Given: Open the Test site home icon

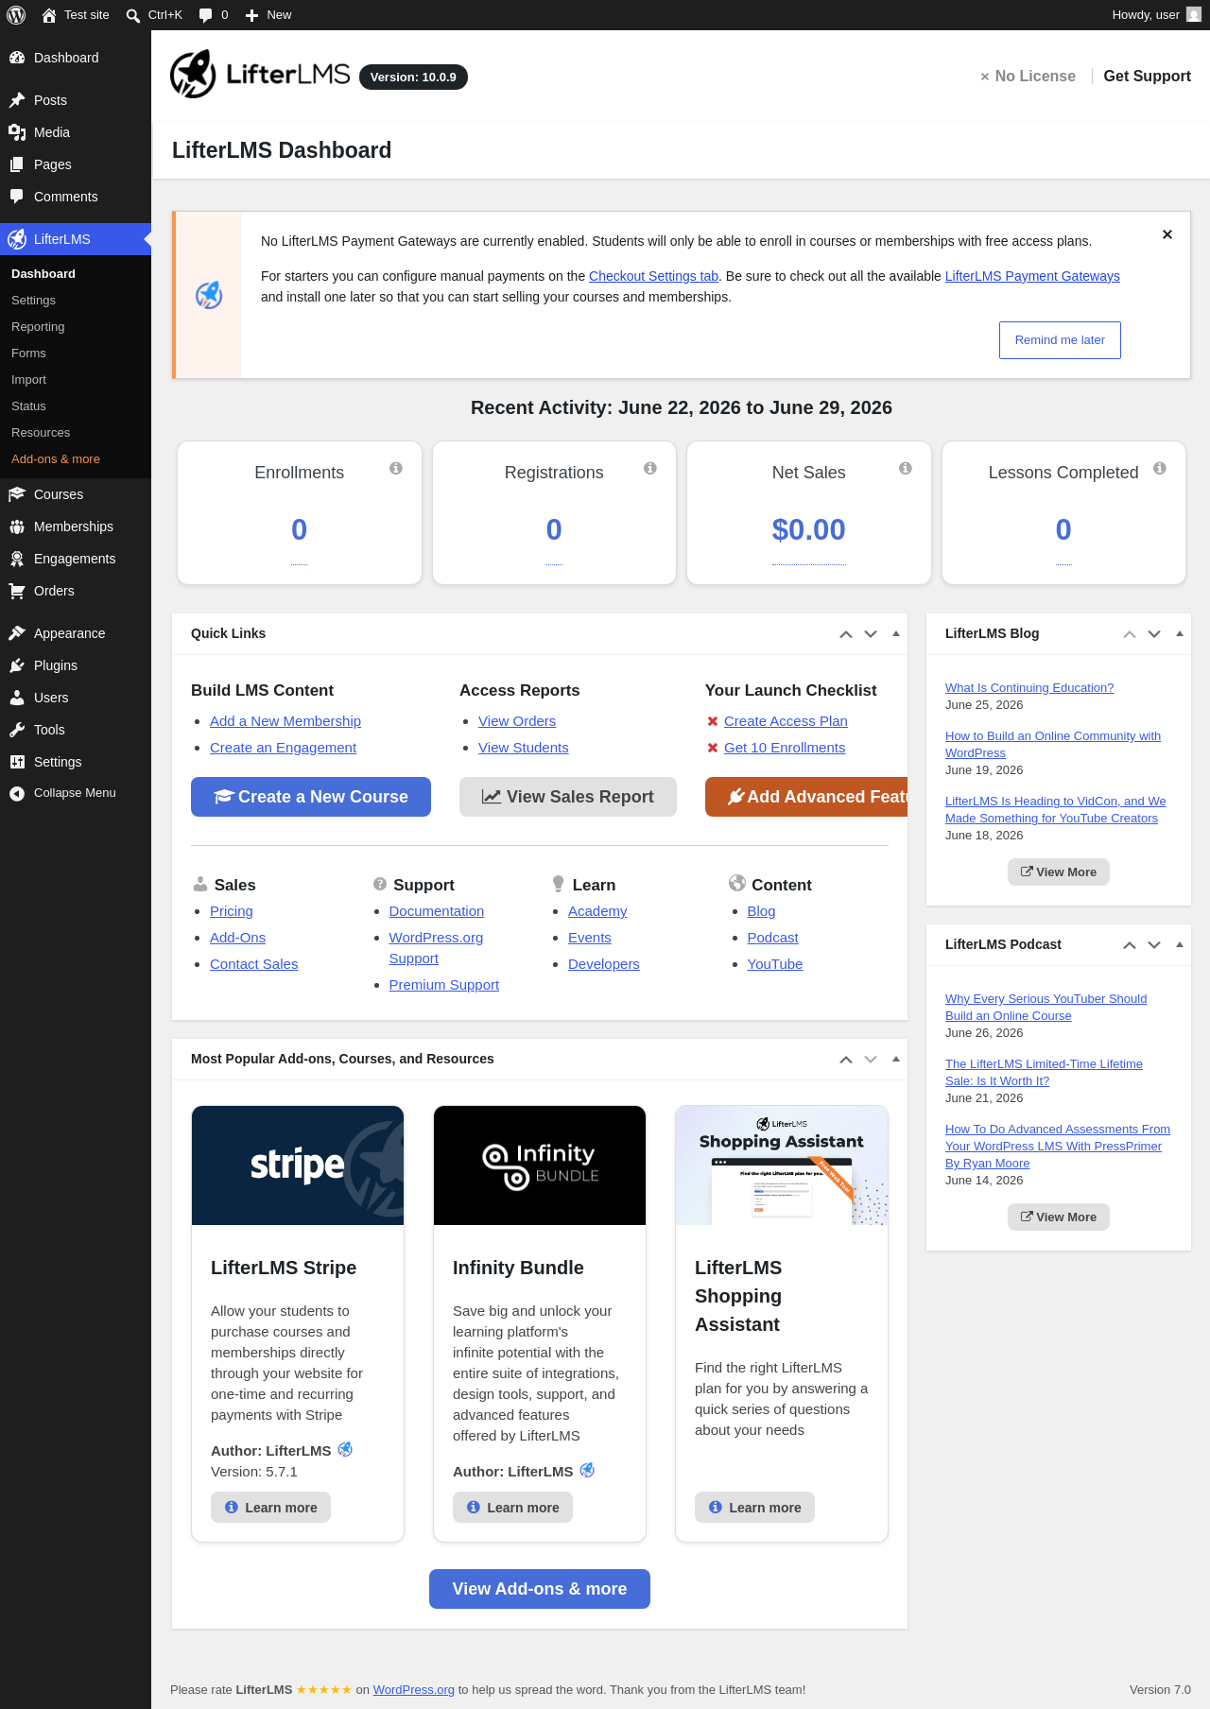Looking at the screenshot, I should point(49,15).
